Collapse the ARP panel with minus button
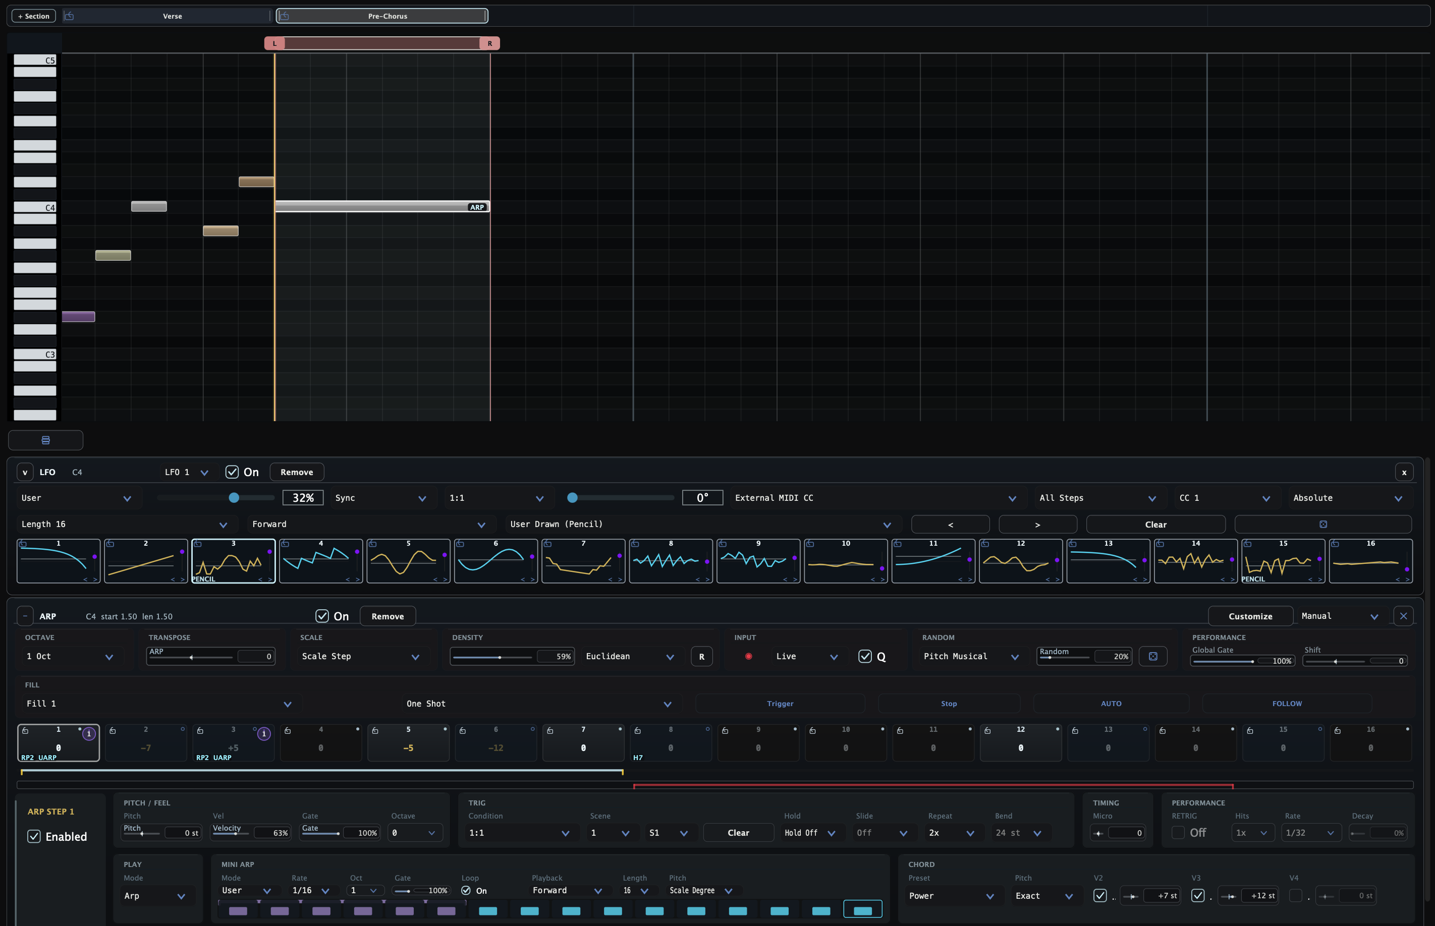This screenshot has width=1435, height=926. pos(25,616)
